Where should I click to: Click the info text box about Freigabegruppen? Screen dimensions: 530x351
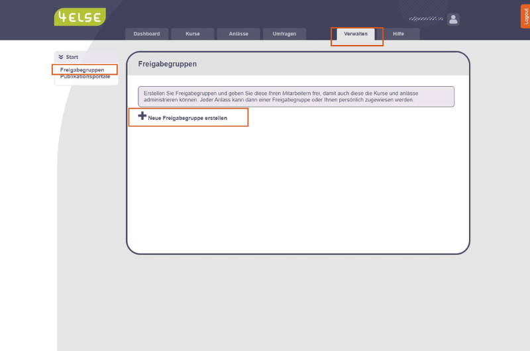point(295,97)
